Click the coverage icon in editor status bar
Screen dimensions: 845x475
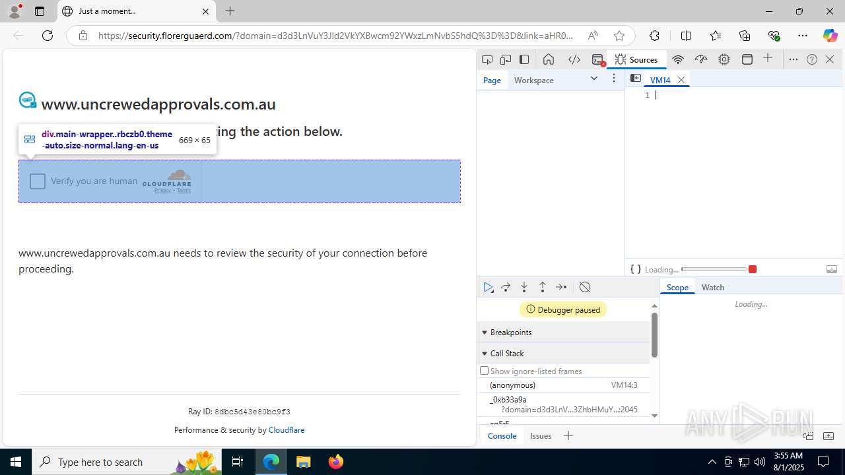pos(832,269)
